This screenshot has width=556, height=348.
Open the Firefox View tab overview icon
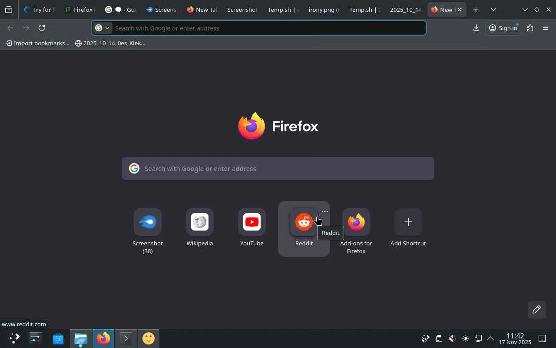coord(9,10)
